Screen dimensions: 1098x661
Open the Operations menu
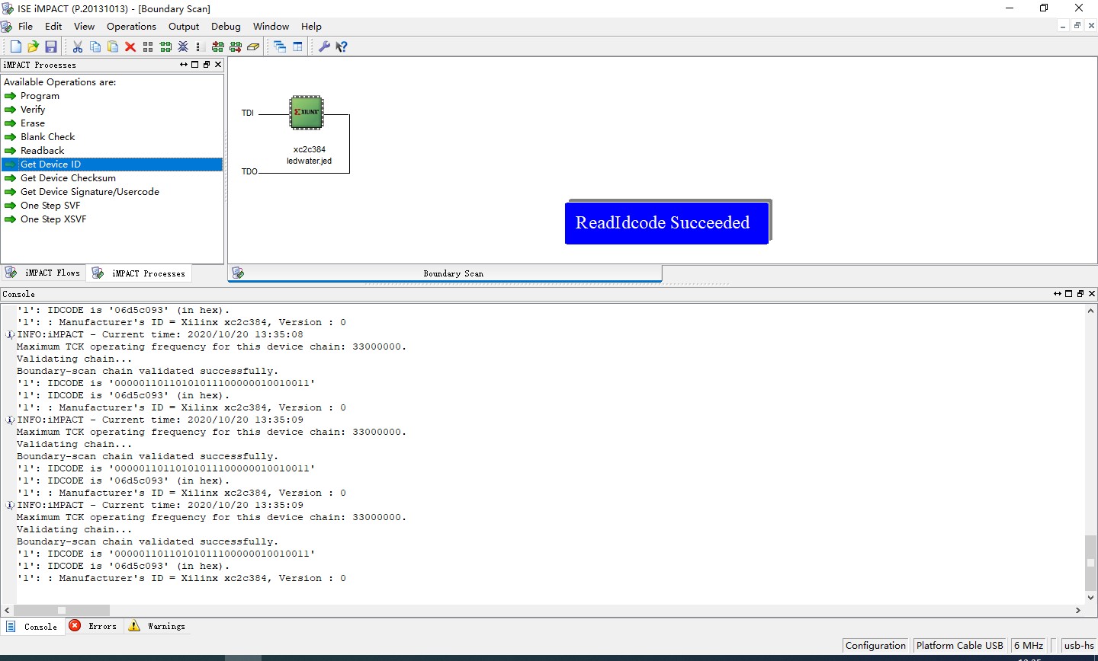point(131,26)
